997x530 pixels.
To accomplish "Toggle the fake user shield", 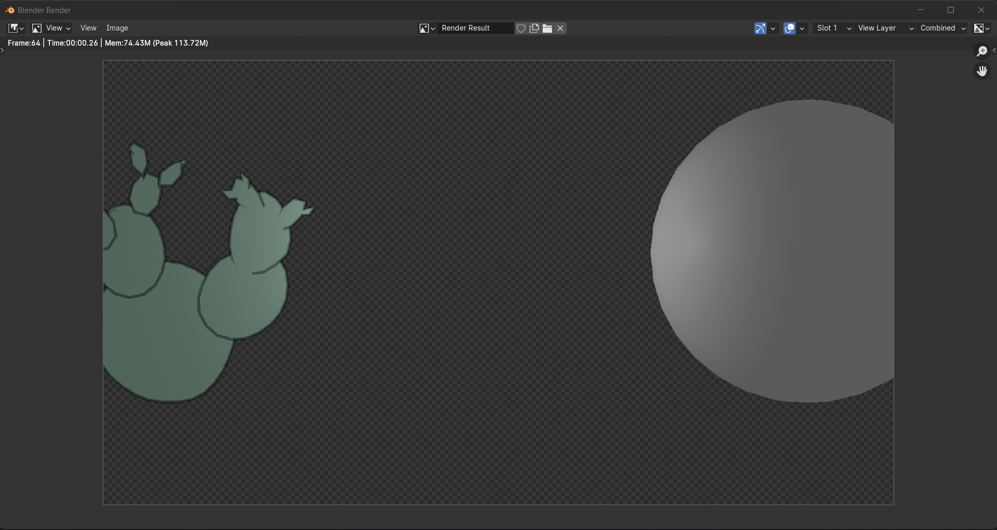I will [x=521, y=28].
